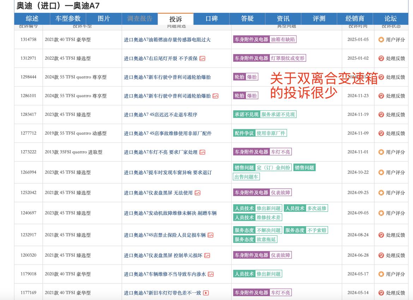
Task: Open complaint 油箱燃油存量传感器电阻过大
Action: pos(167,40)
